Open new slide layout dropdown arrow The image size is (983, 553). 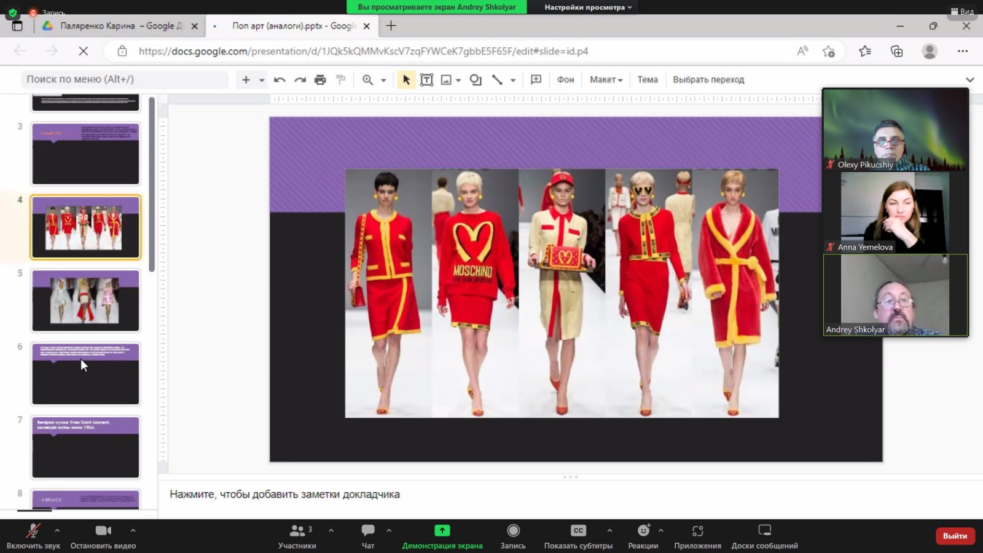coord(262,80)
